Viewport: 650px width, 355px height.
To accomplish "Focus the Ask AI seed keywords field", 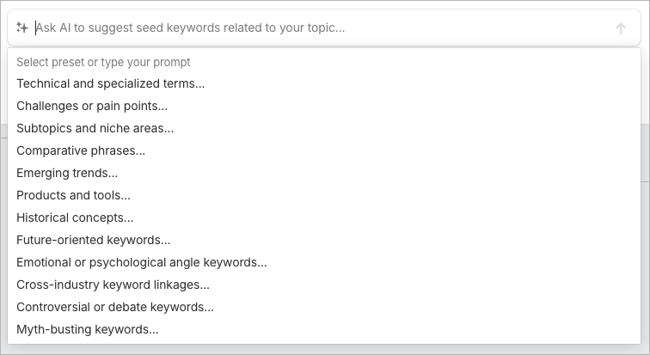I will [318, 28].
